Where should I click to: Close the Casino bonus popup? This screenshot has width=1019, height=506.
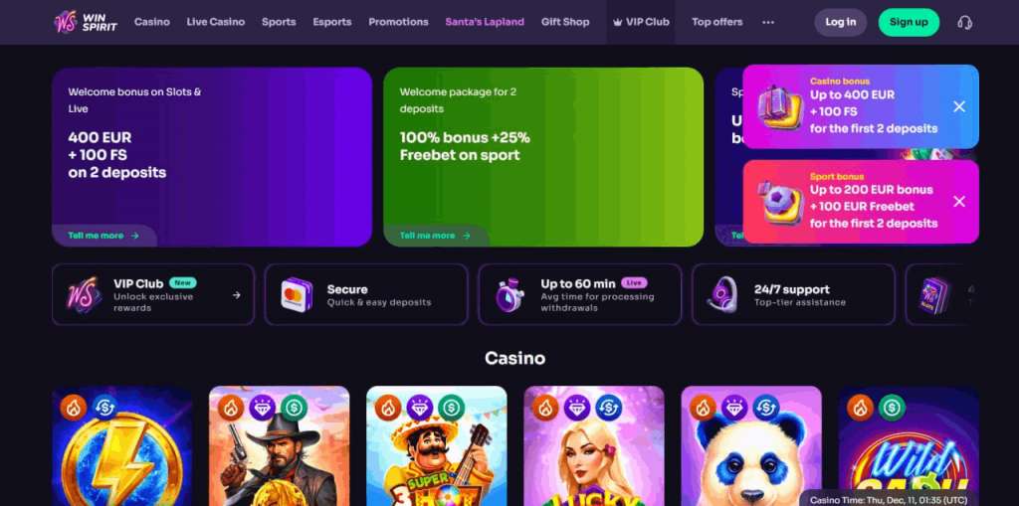pyautogui.click(x=959, y=106)
